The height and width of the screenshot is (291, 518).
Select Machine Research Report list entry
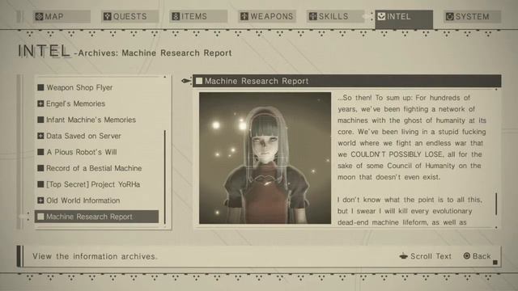coord(96,217)
